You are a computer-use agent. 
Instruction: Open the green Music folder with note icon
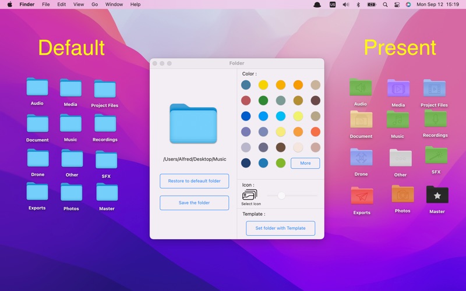397,120
